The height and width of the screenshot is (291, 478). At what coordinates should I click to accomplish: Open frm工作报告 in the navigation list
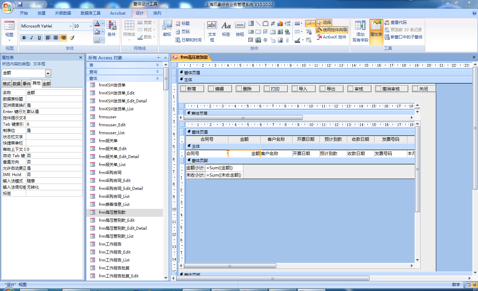tap(110, 244)
